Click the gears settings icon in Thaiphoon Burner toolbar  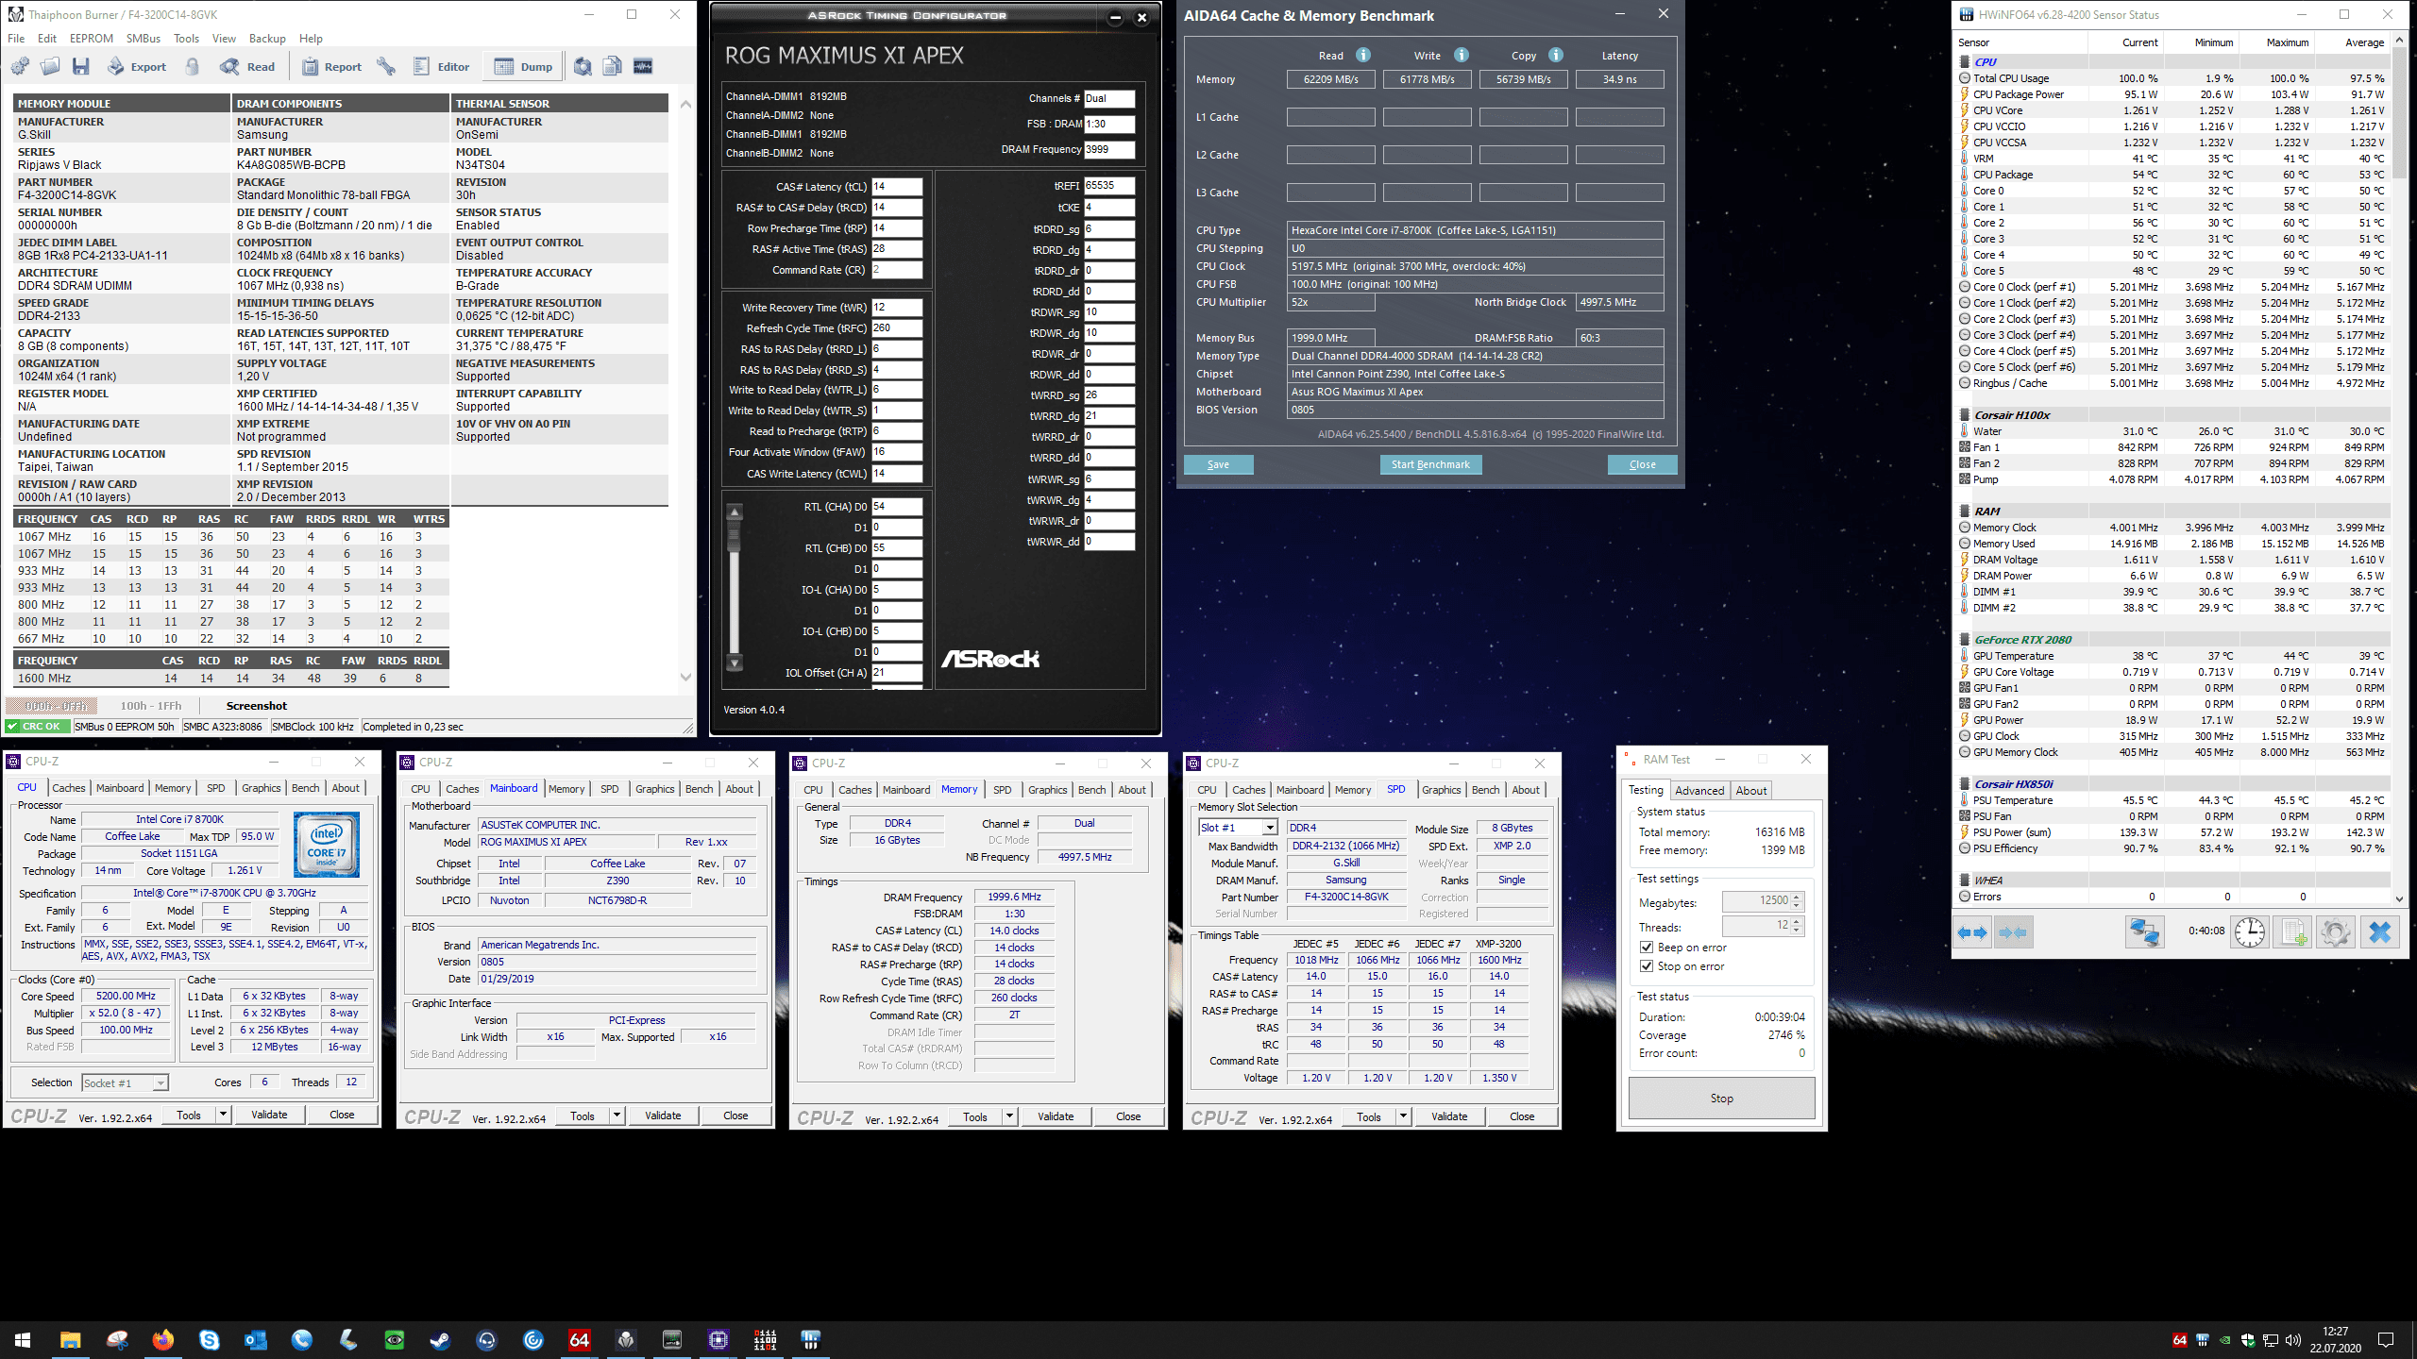click(x=20, y=66)
